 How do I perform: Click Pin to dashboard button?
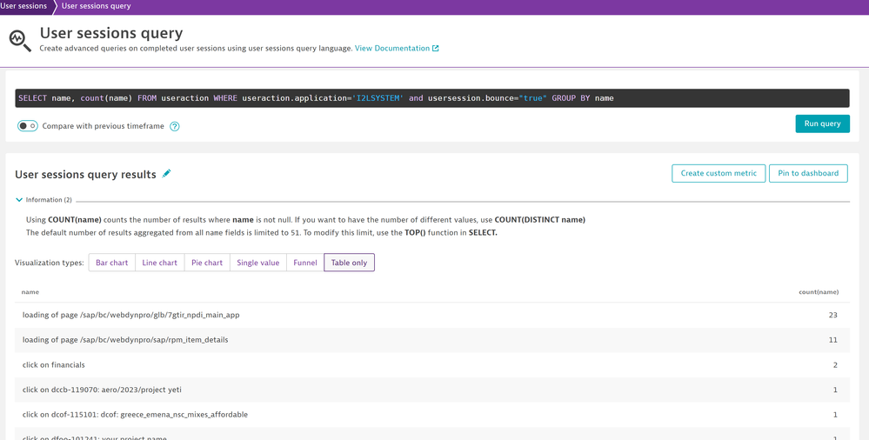(x=808, y=173)
